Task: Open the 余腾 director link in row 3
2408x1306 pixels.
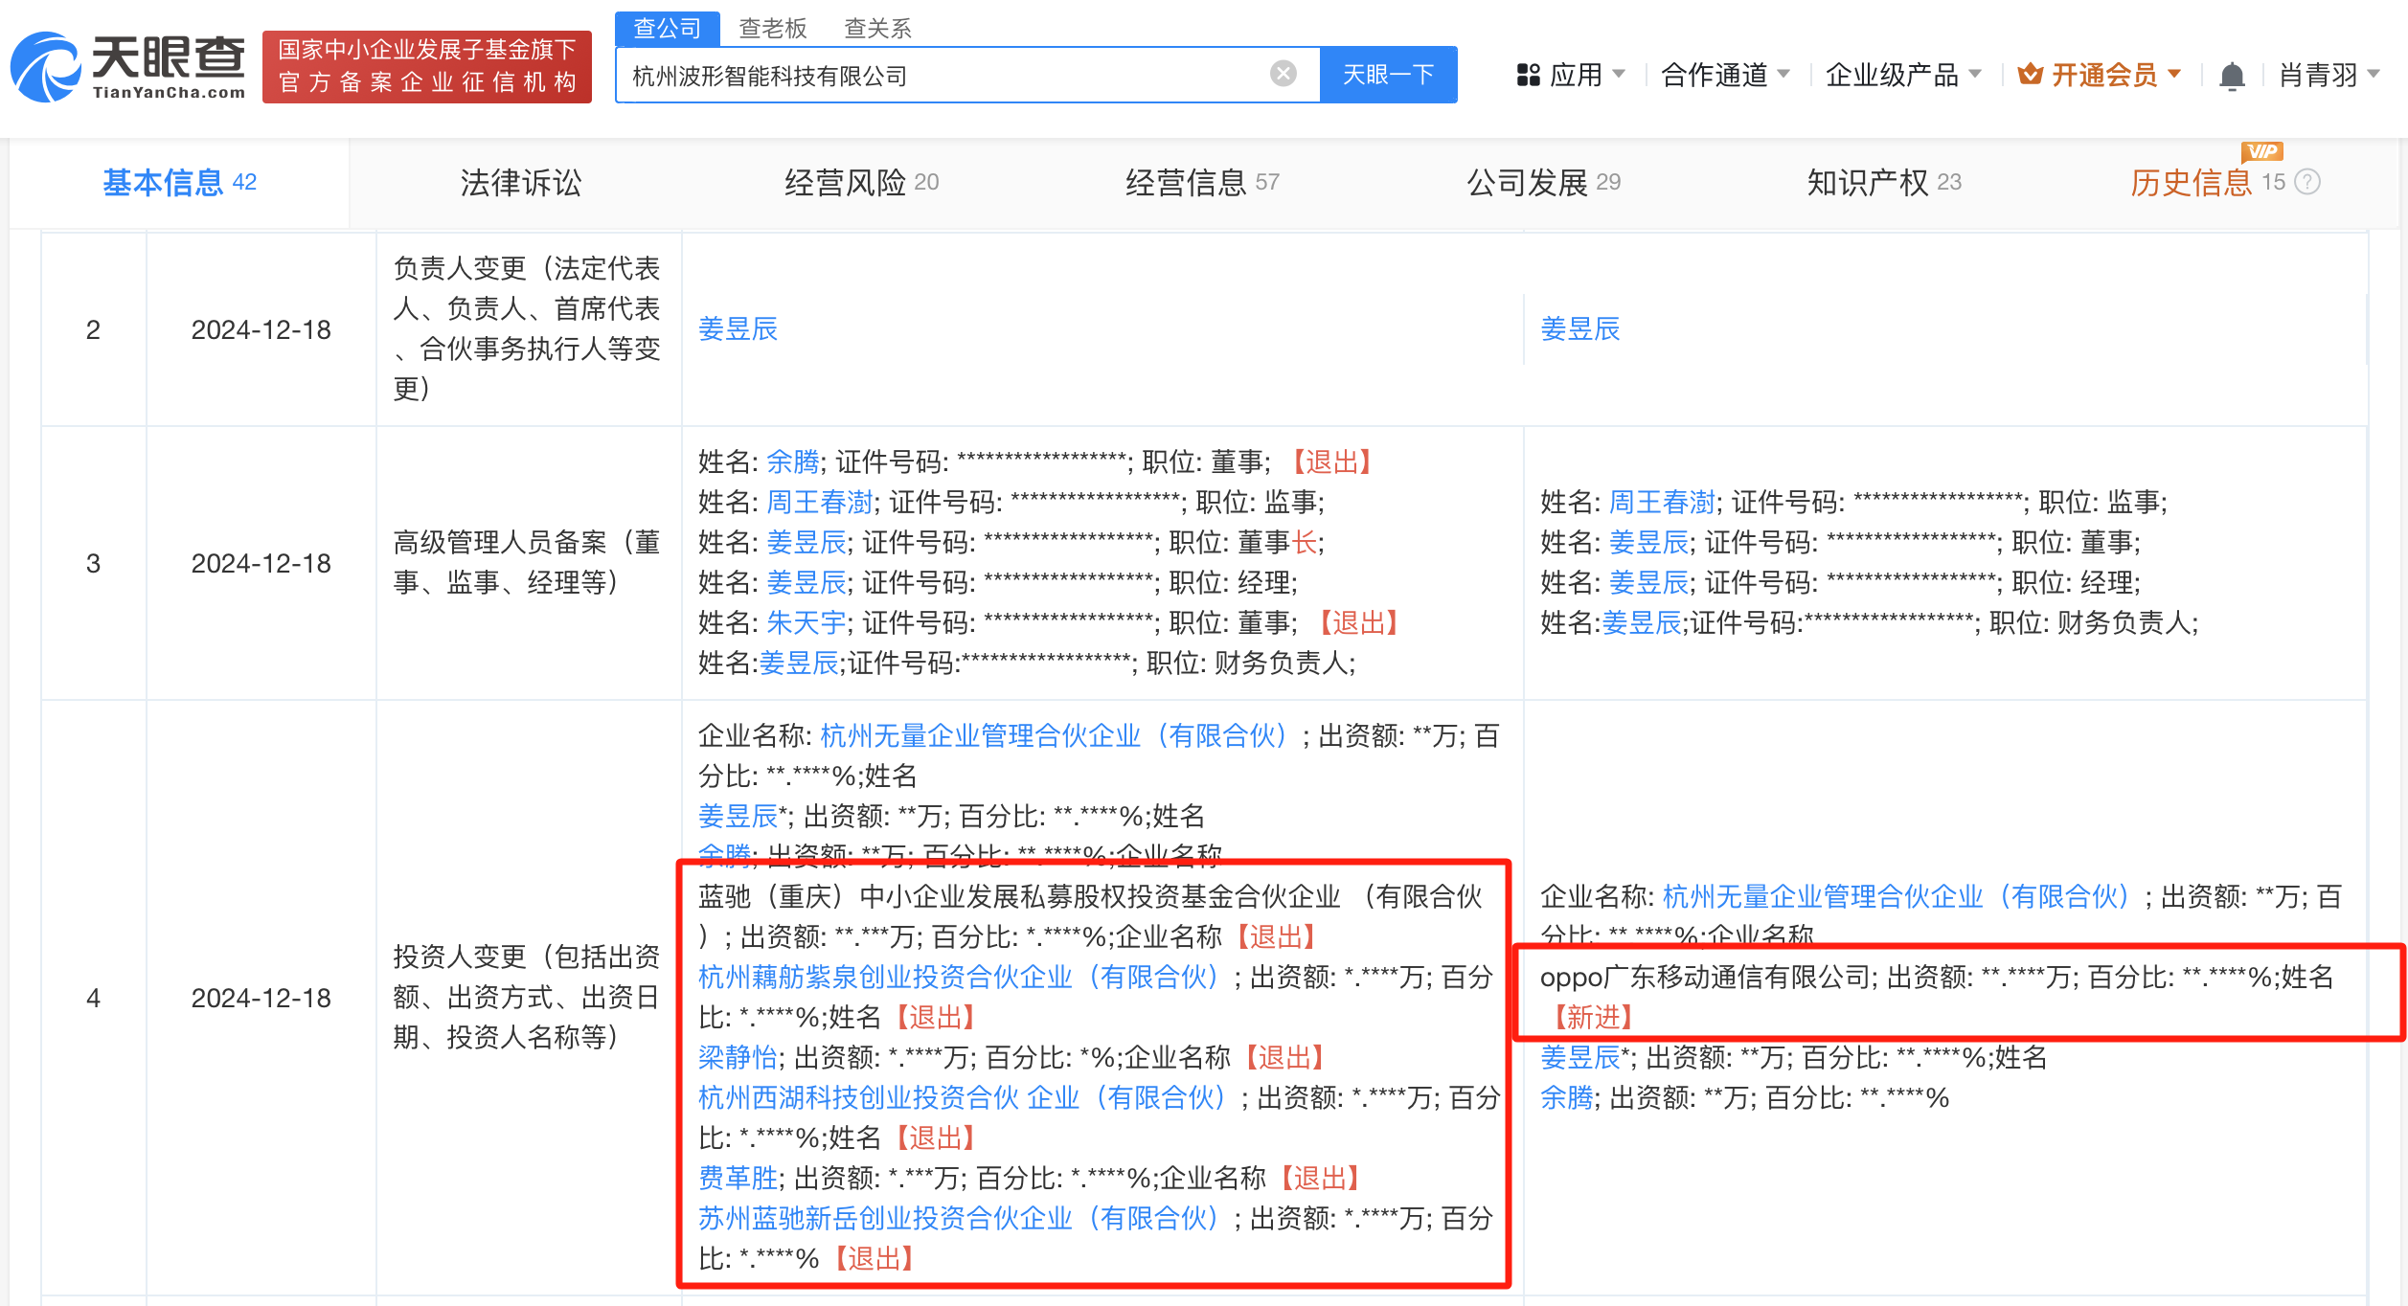Action: tap(792, 462)
